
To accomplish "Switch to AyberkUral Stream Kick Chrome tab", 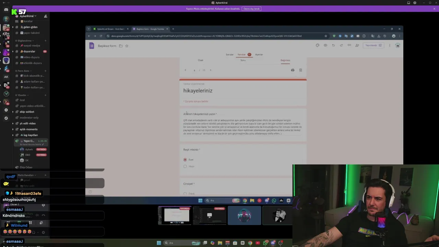I will tap(111, 29).
